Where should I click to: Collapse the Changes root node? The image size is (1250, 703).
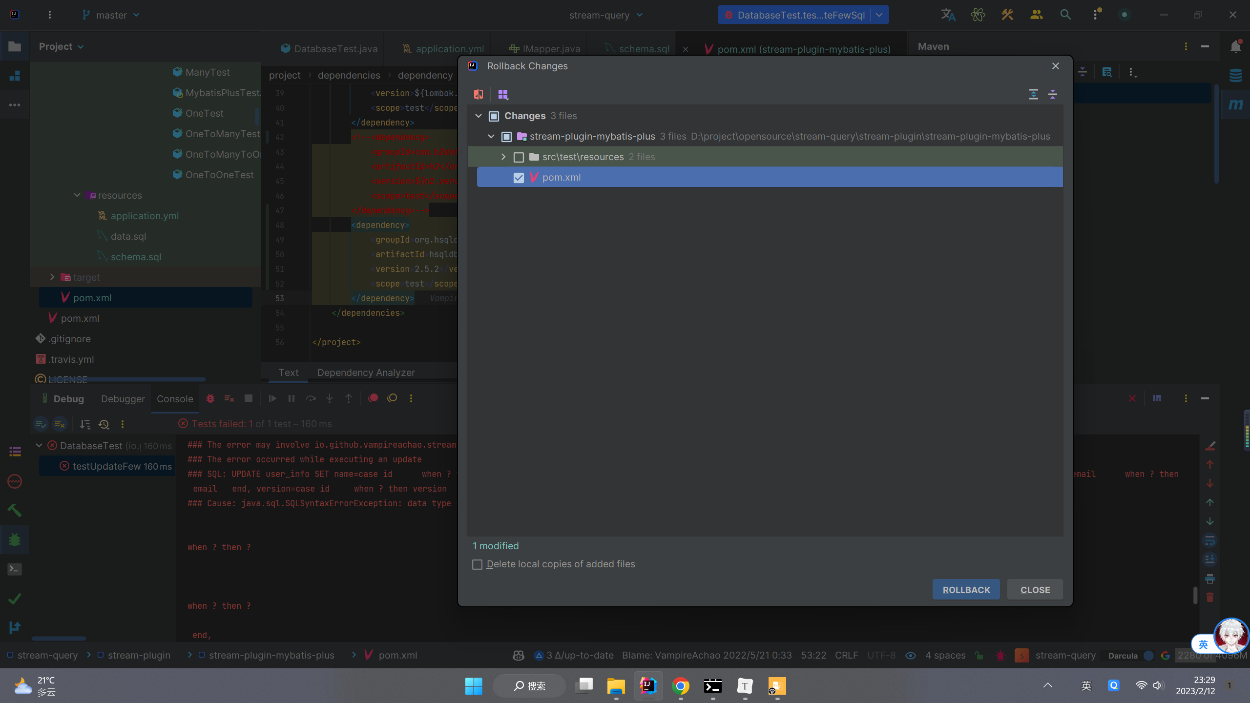point(479,116)
